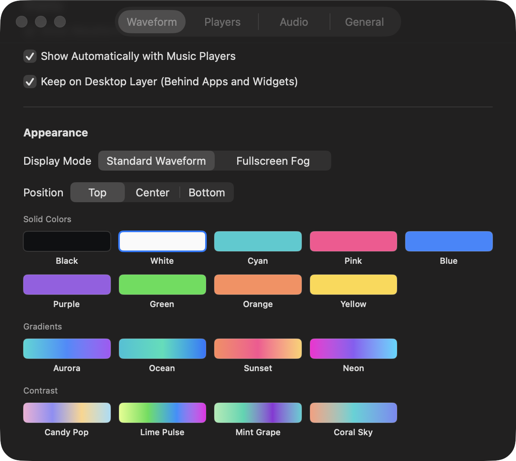
Task: Pick the Lime Pulse contrast swatch
Action: click(x=162, y=413)
